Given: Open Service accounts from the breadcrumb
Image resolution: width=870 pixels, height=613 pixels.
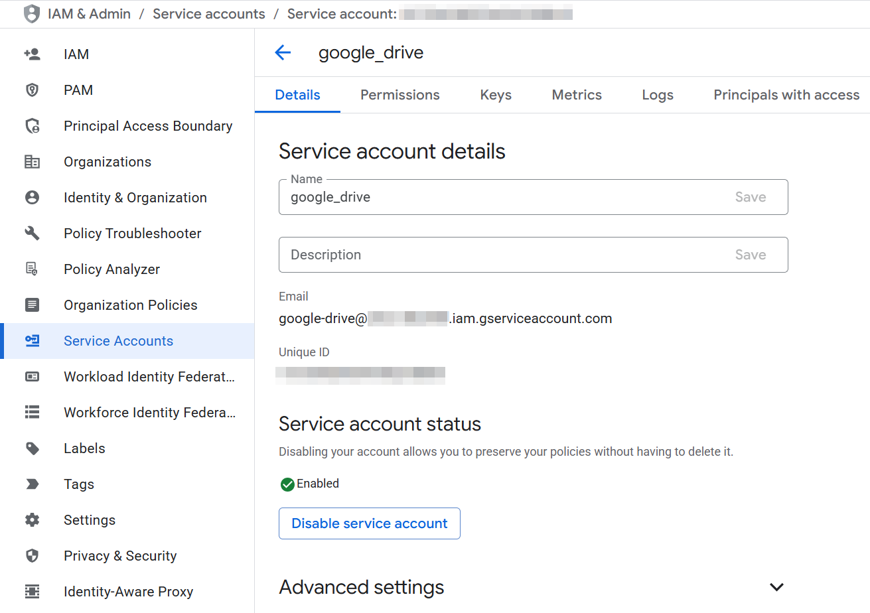Looking at the screenshot, I should coord(208,13).
